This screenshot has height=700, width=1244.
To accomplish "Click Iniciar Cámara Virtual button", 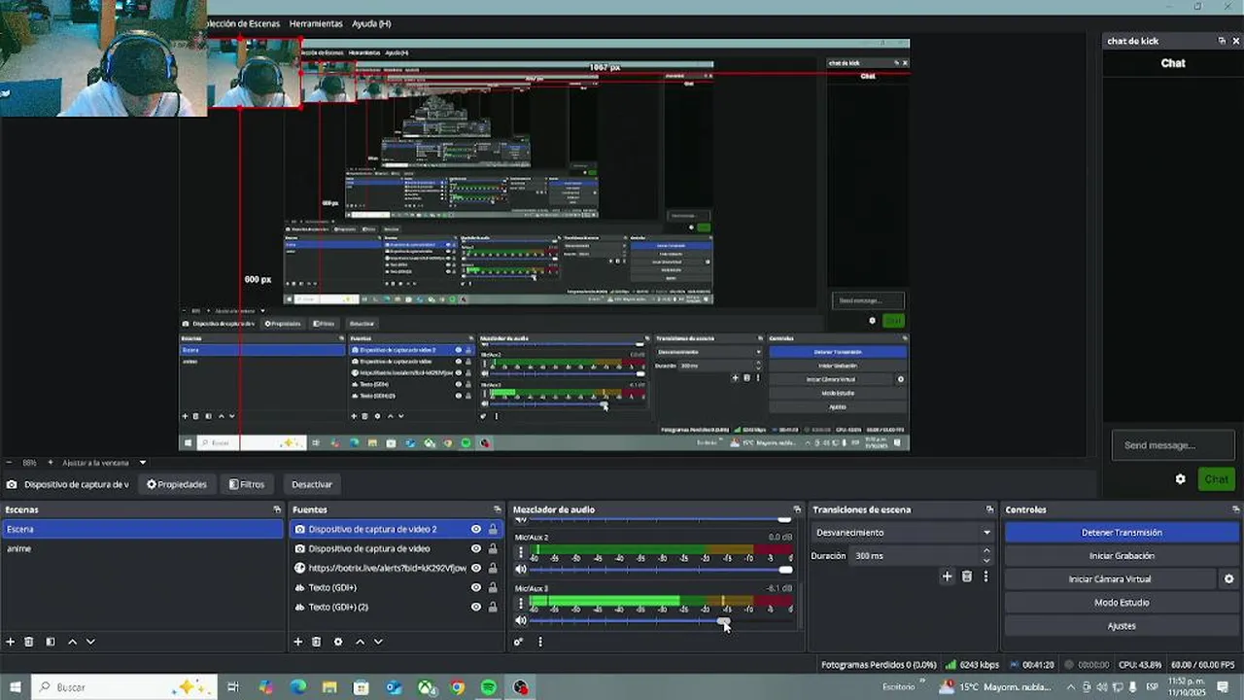I will click(1110, 579).
